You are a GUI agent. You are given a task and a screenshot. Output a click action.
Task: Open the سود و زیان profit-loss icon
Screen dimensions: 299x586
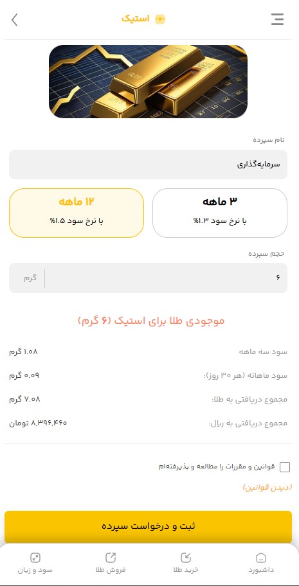(x=35, y=558)
